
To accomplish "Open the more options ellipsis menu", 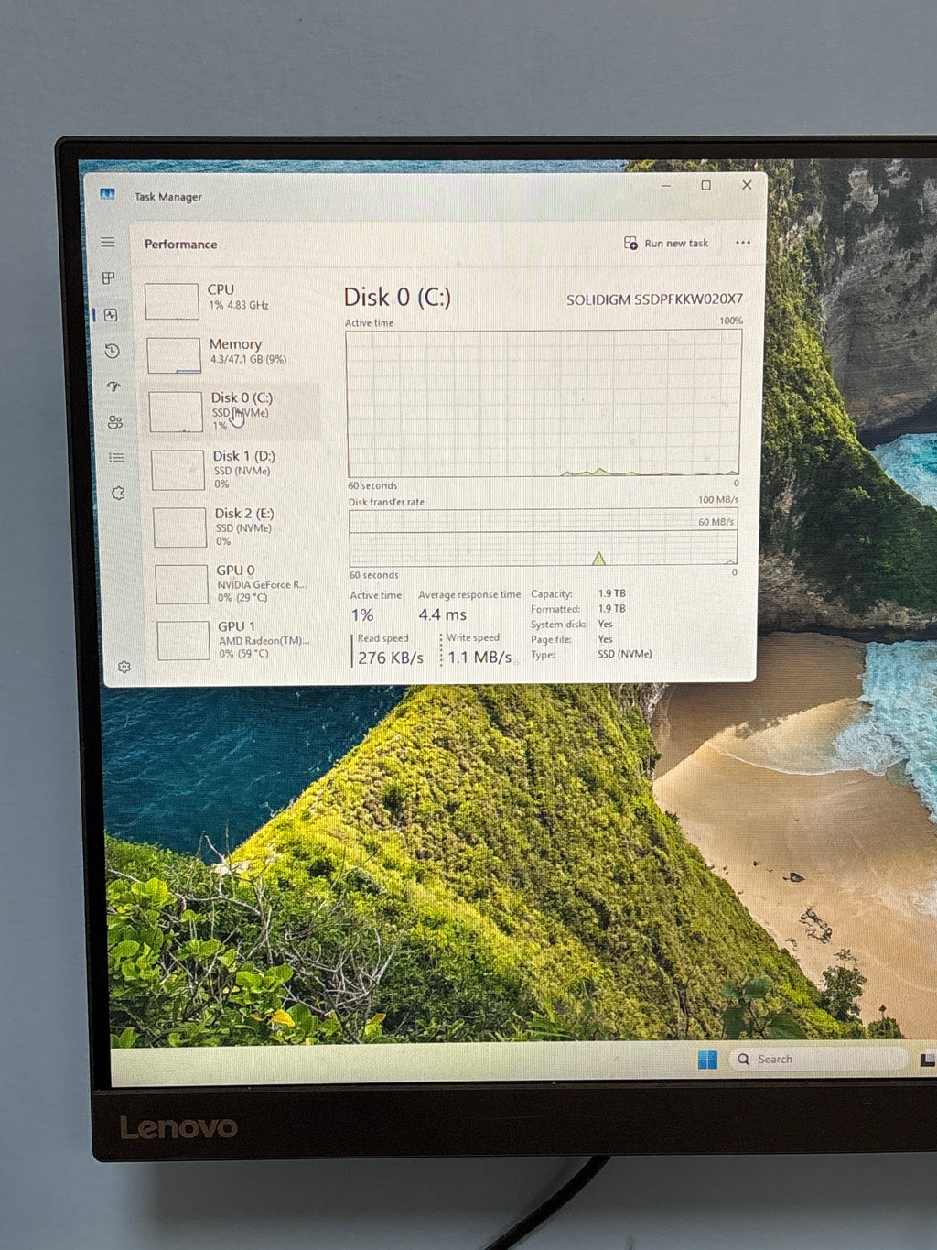I will click(742, 243).
